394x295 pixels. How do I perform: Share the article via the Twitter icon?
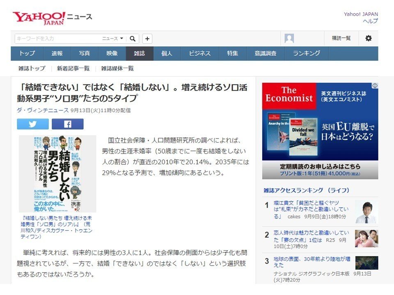32,123
